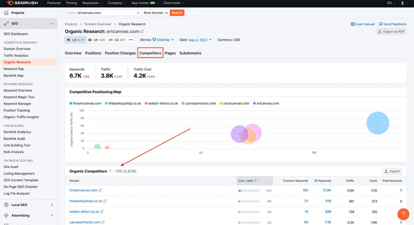Click the Send feedback chat icon

point(381,24)
